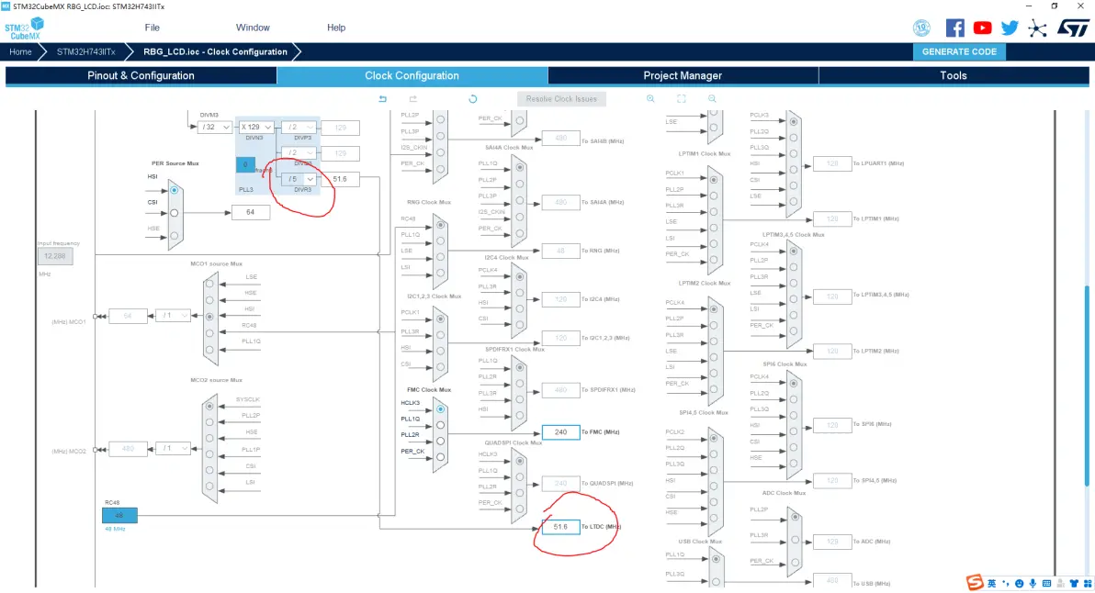The height and width of the screenshot is (593, 1095).
Task: Open the DIVN3 X 129 multiplier dropdown
Action: pyautogui.click(x=255, y=127)
